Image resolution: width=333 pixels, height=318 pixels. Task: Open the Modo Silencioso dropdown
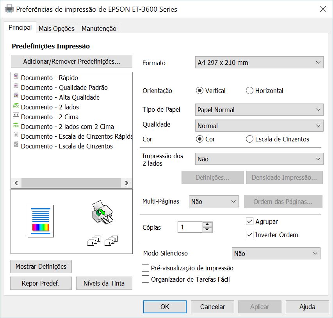coord(276,254)
